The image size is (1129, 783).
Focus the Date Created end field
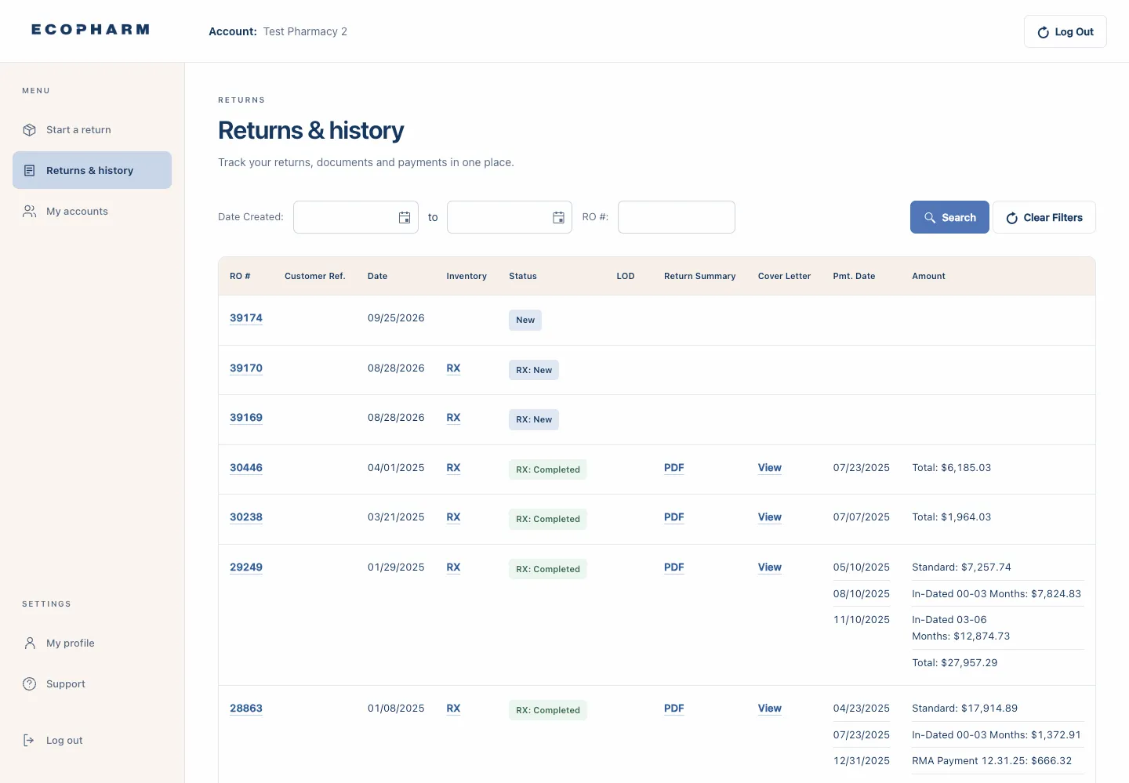pyautogui.click(x=510, y=217)
